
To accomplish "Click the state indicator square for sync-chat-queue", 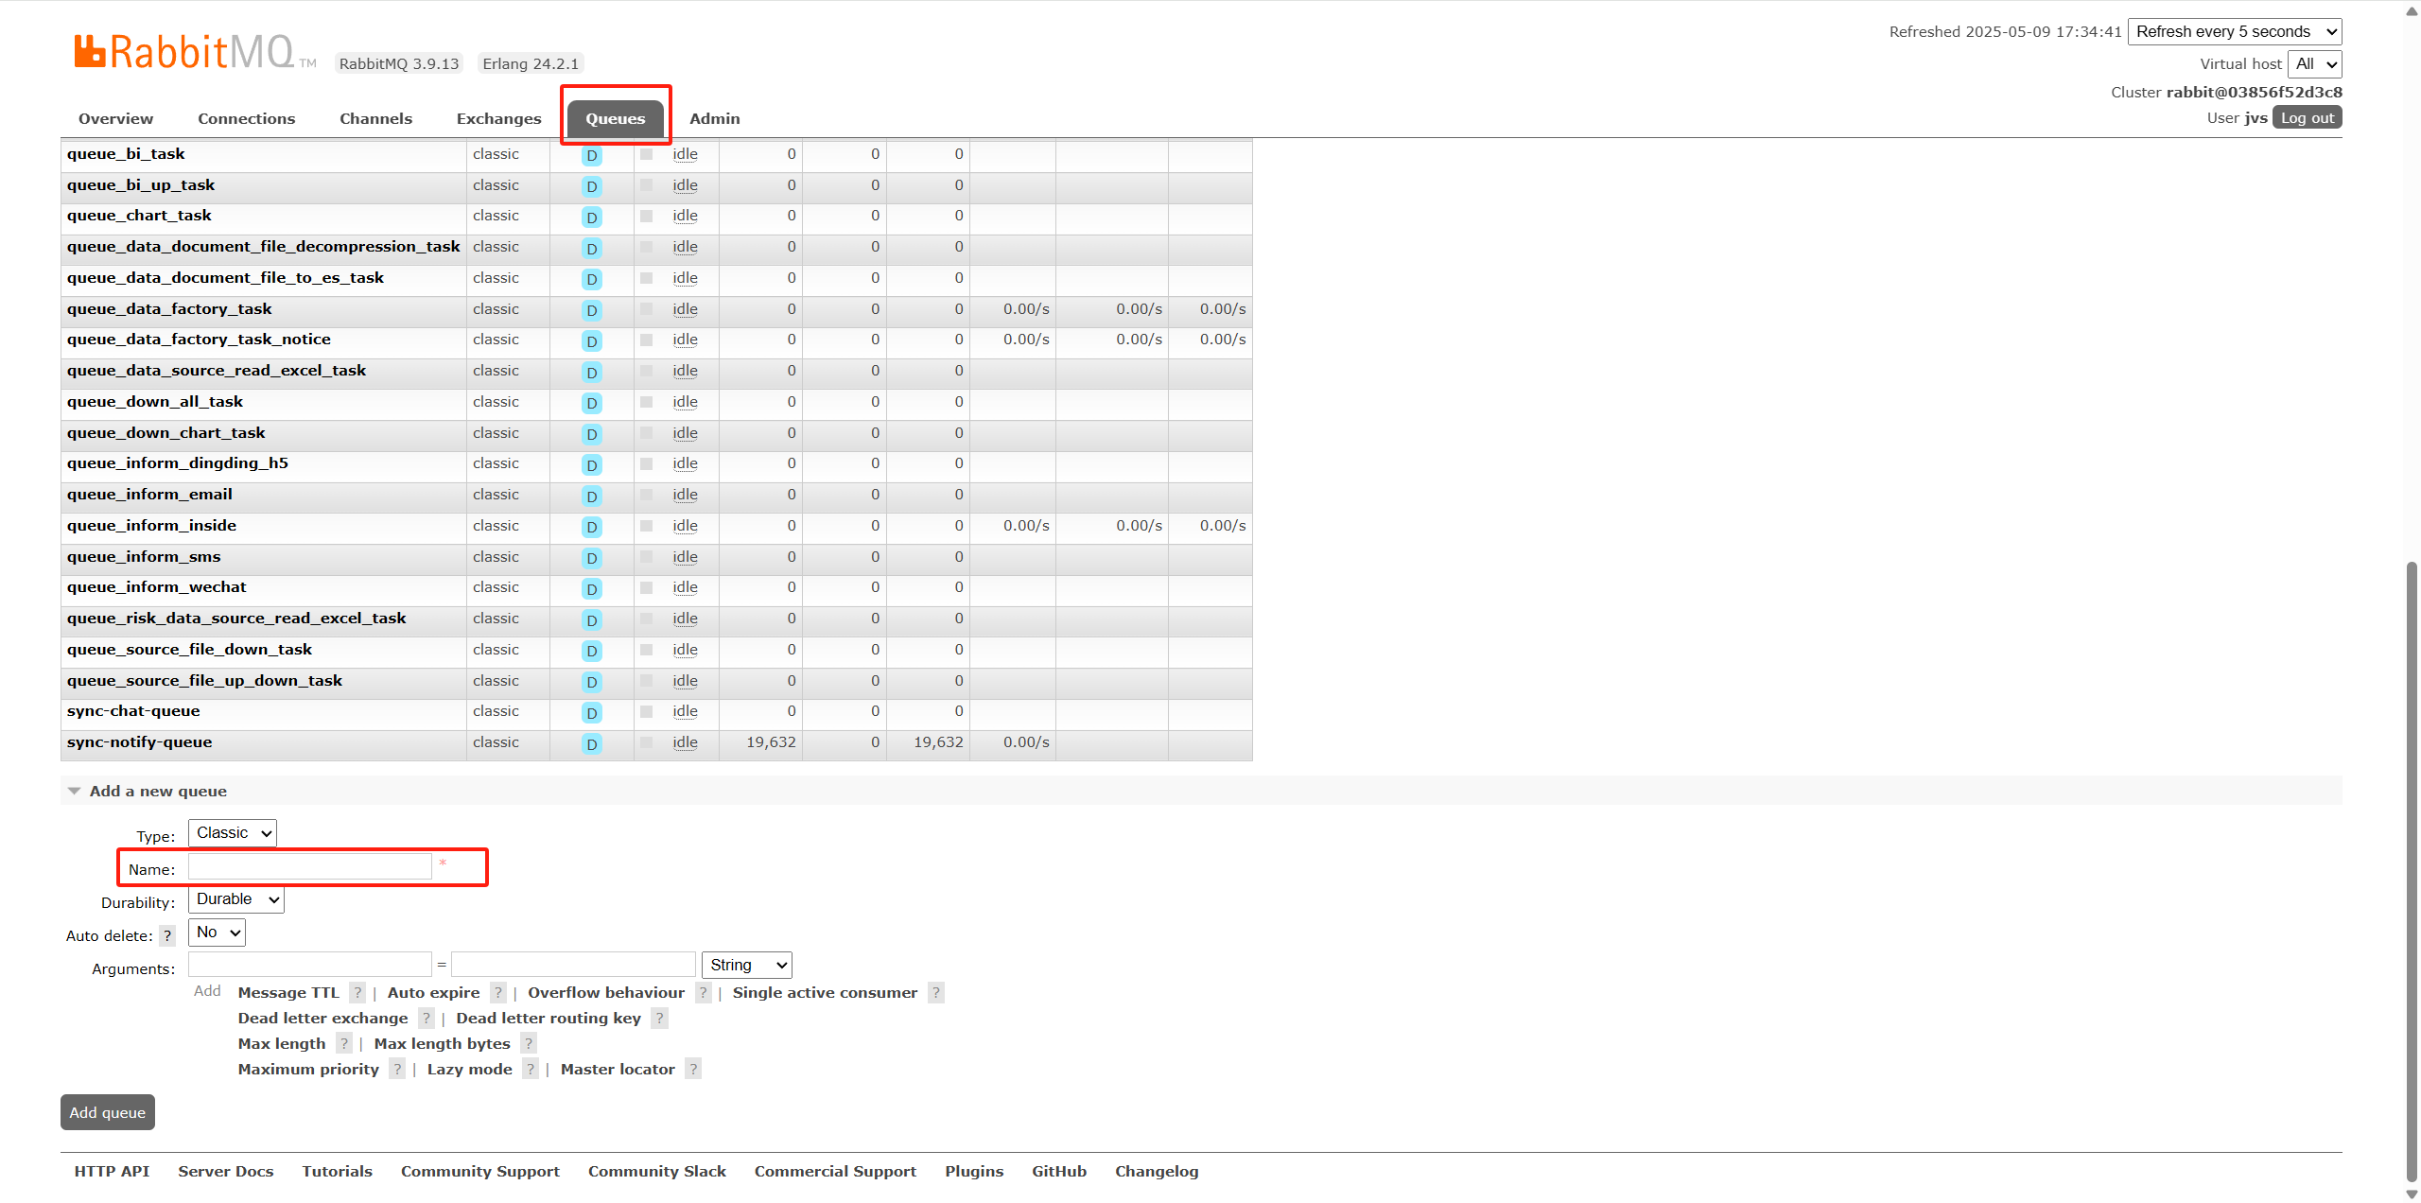I will point(647,711).
